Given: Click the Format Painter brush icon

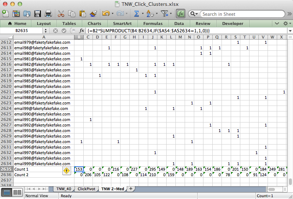Looking at the screenshot, I should 93,14.
